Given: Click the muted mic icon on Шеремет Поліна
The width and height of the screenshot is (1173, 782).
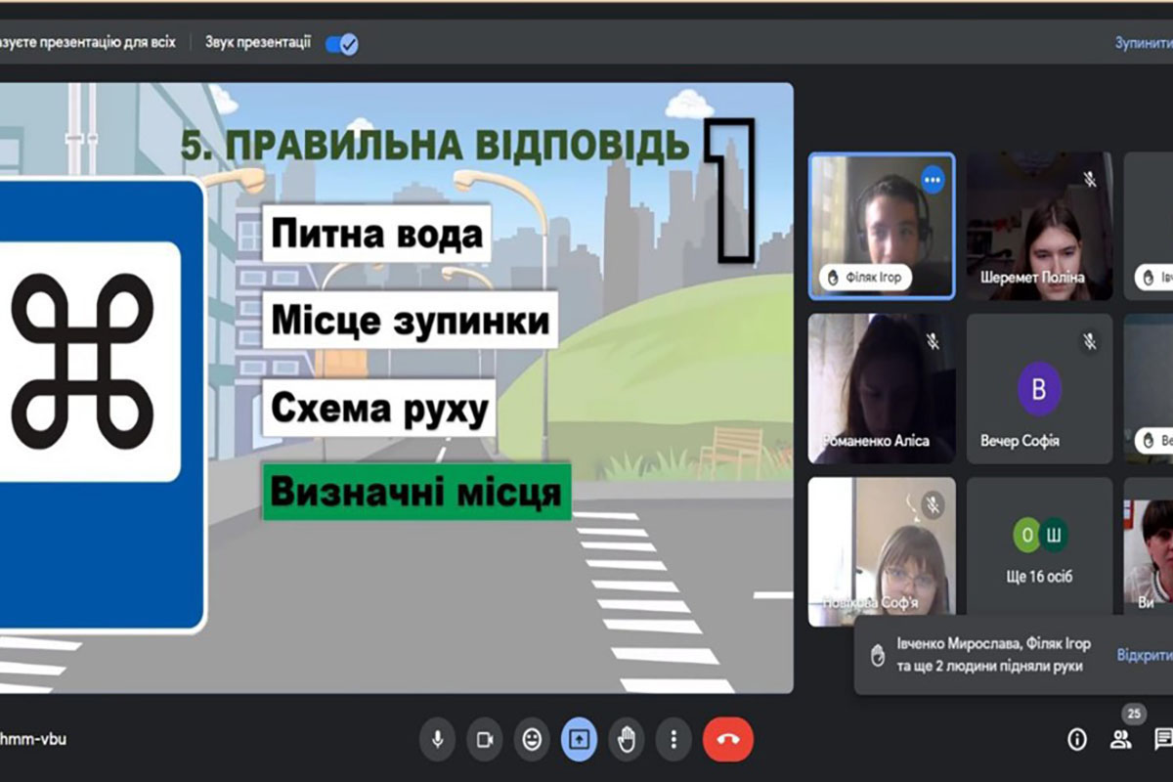Looking at the screenshot, I should coord(1090,179).
